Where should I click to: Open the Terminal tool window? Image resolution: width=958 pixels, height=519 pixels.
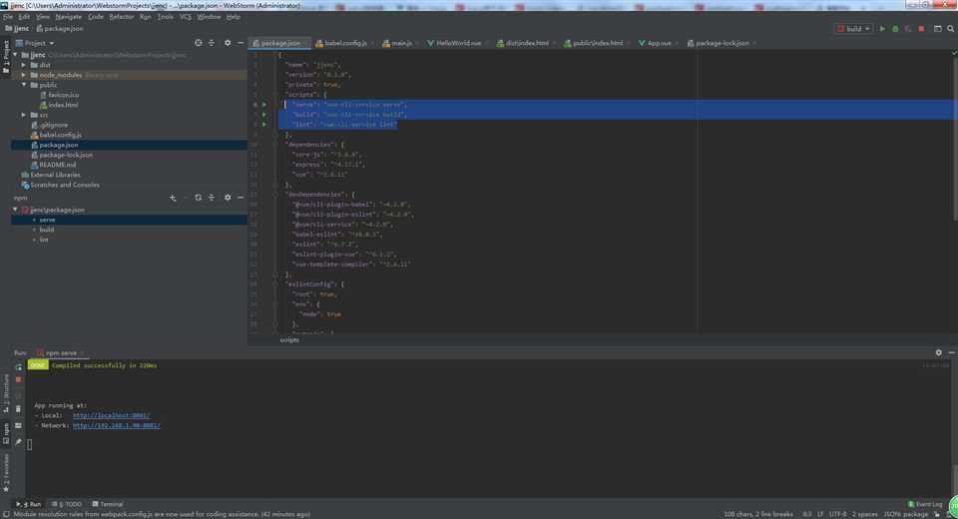108,504
